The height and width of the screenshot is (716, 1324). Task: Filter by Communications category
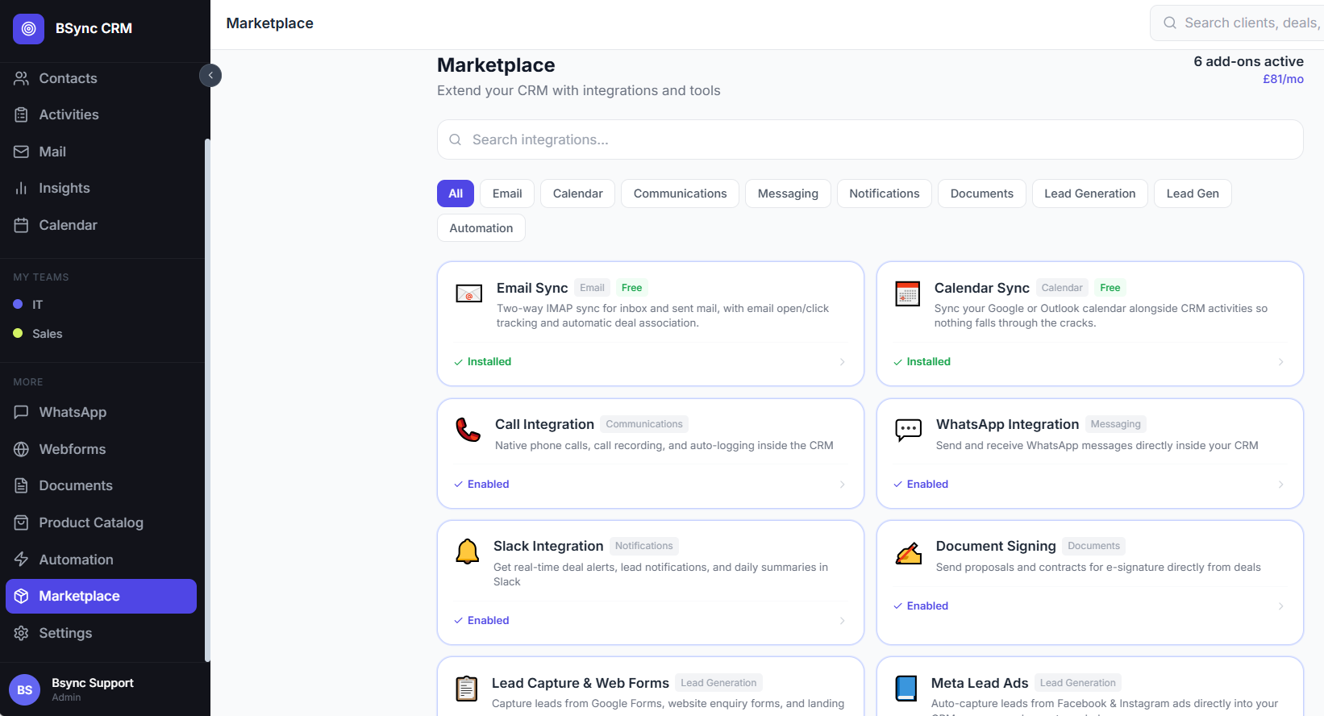pos(680,194)
